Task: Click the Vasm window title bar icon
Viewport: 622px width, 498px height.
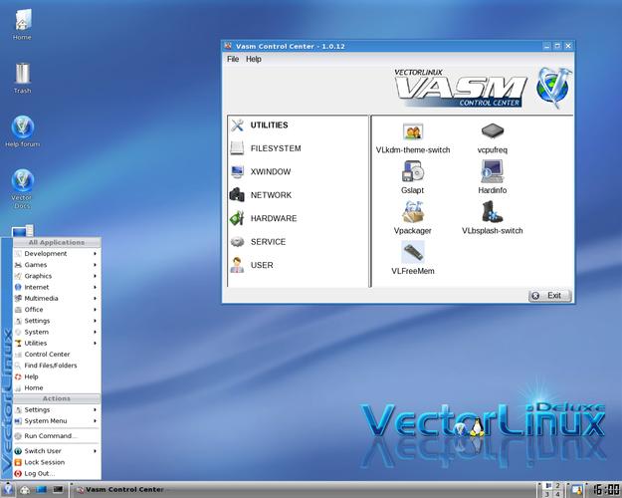Action: 227,46
